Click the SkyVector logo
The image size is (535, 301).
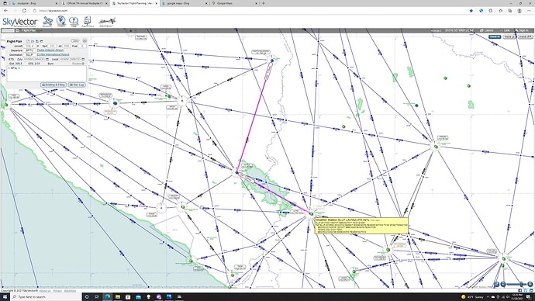pyautogui.click(x=20, y=22)
